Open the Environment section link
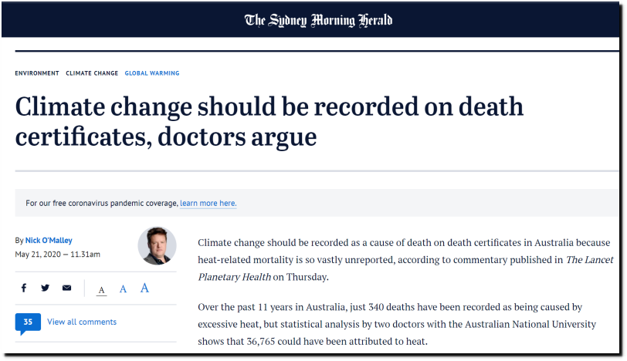Screen dimensions: 627x361 (37, 73)
